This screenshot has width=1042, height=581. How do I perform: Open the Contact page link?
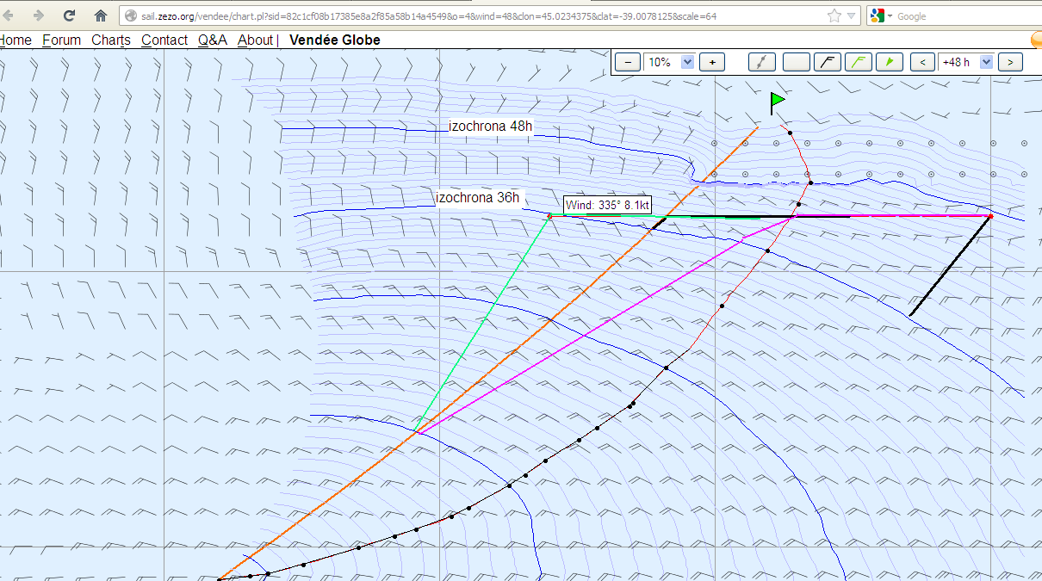164,40
